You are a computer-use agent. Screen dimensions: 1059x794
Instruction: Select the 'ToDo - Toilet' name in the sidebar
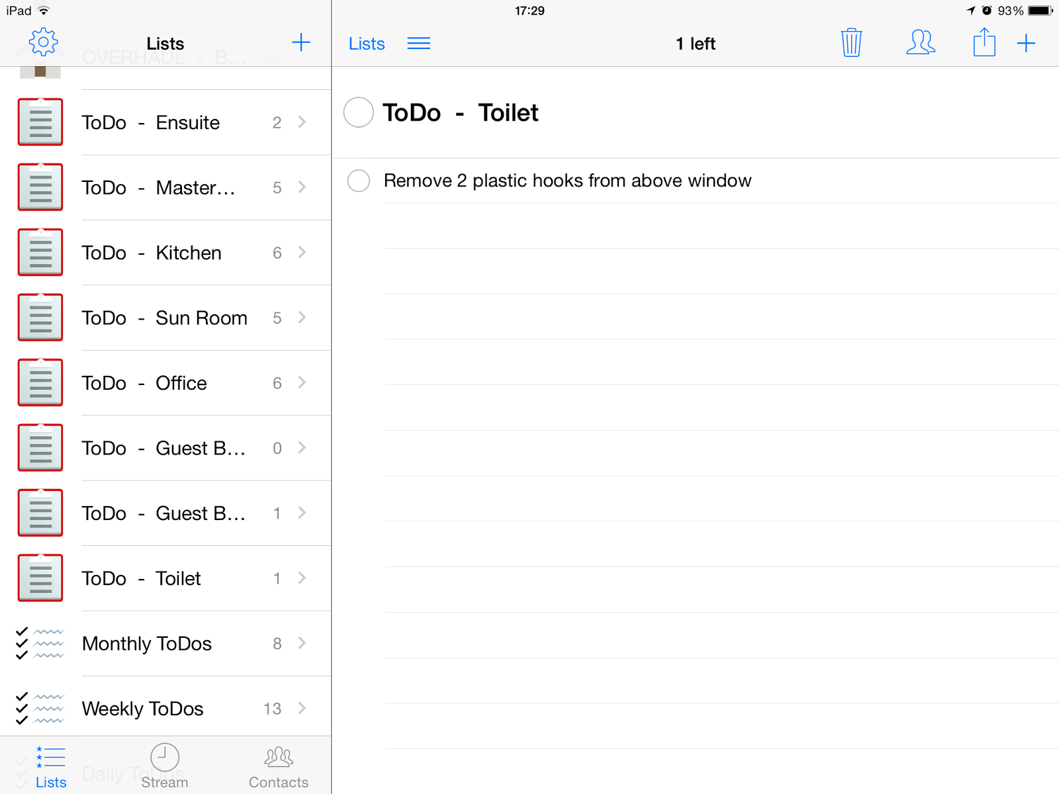point(142,579)
